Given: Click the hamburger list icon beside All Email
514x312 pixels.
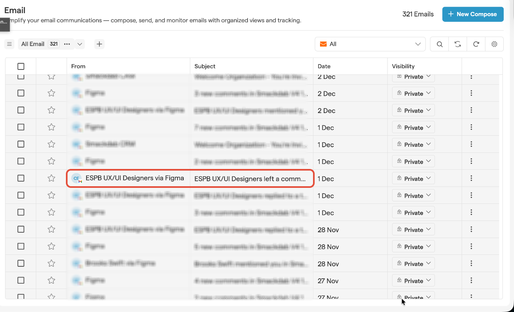Looking at the screenshot, I should [x=9, y=44].
